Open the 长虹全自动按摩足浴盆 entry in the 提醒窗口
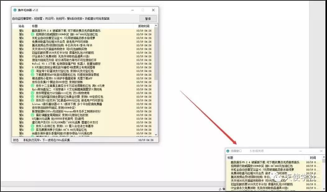This screenshot has width=327, height=192. [x=262, y=170]
